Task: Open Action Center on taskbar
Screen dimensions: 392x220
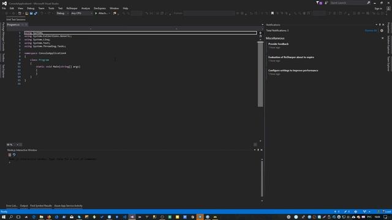Action: pos(385,217)
